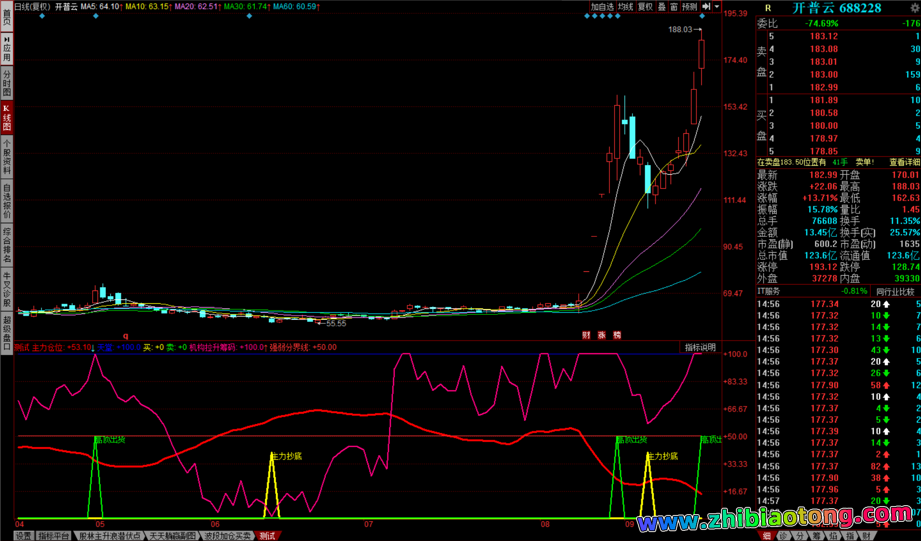Toggle 均线 moving average display
Viewport: 921px width, 541px height.
[626, 6]
